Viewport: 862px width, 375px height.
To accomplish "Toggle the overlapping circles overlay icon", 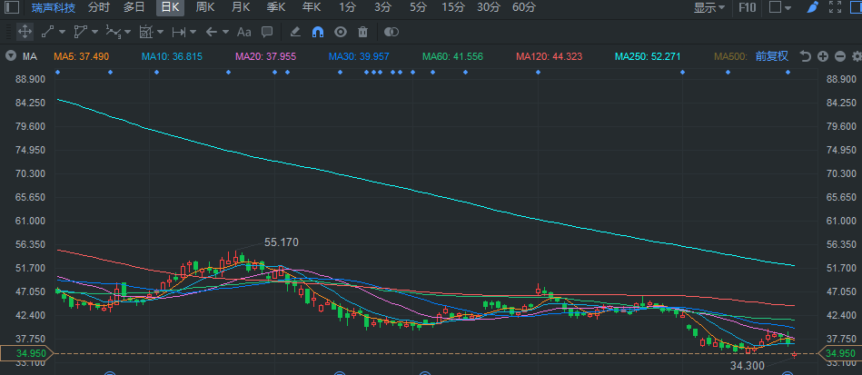I will coord(391,32).
